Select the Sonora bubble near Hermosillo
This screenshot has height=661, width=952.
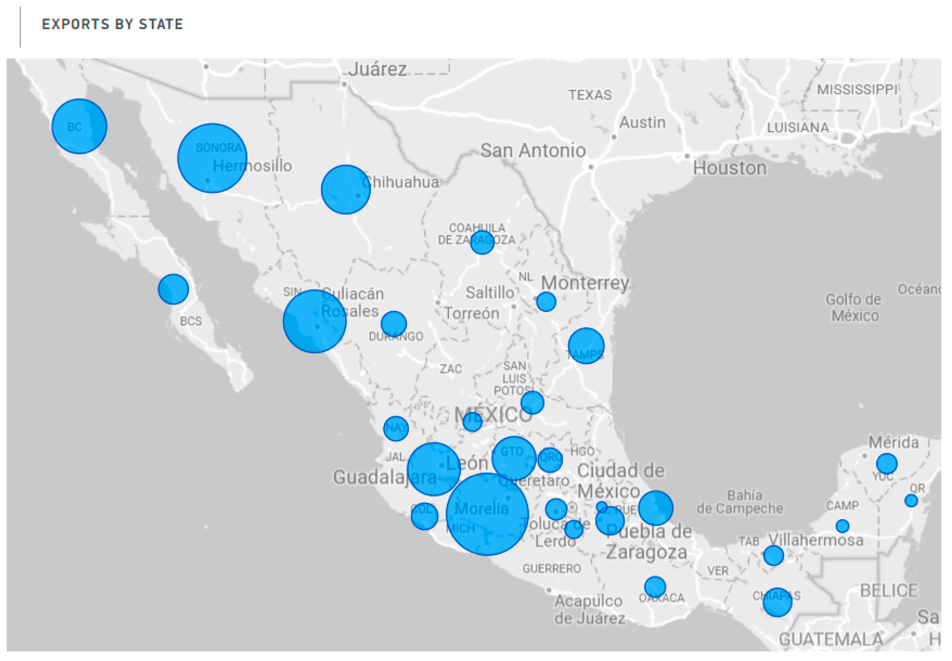tap(212, 158)
